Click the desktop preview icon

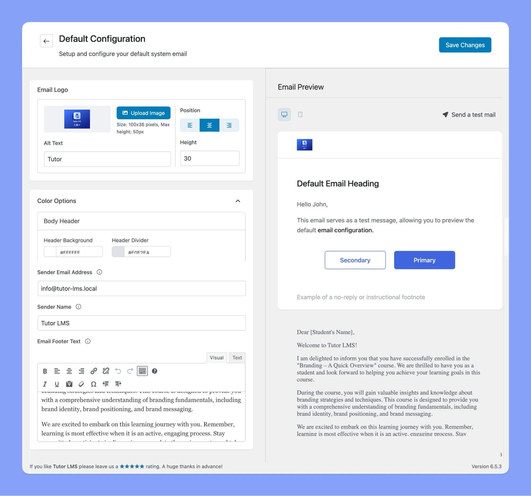pyautogui.click(x=284, y=114)
